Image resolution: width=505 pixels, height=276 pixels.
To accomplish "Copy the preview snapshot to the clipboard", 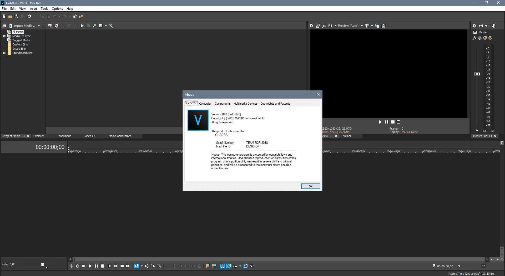I will tap(377, 26).
